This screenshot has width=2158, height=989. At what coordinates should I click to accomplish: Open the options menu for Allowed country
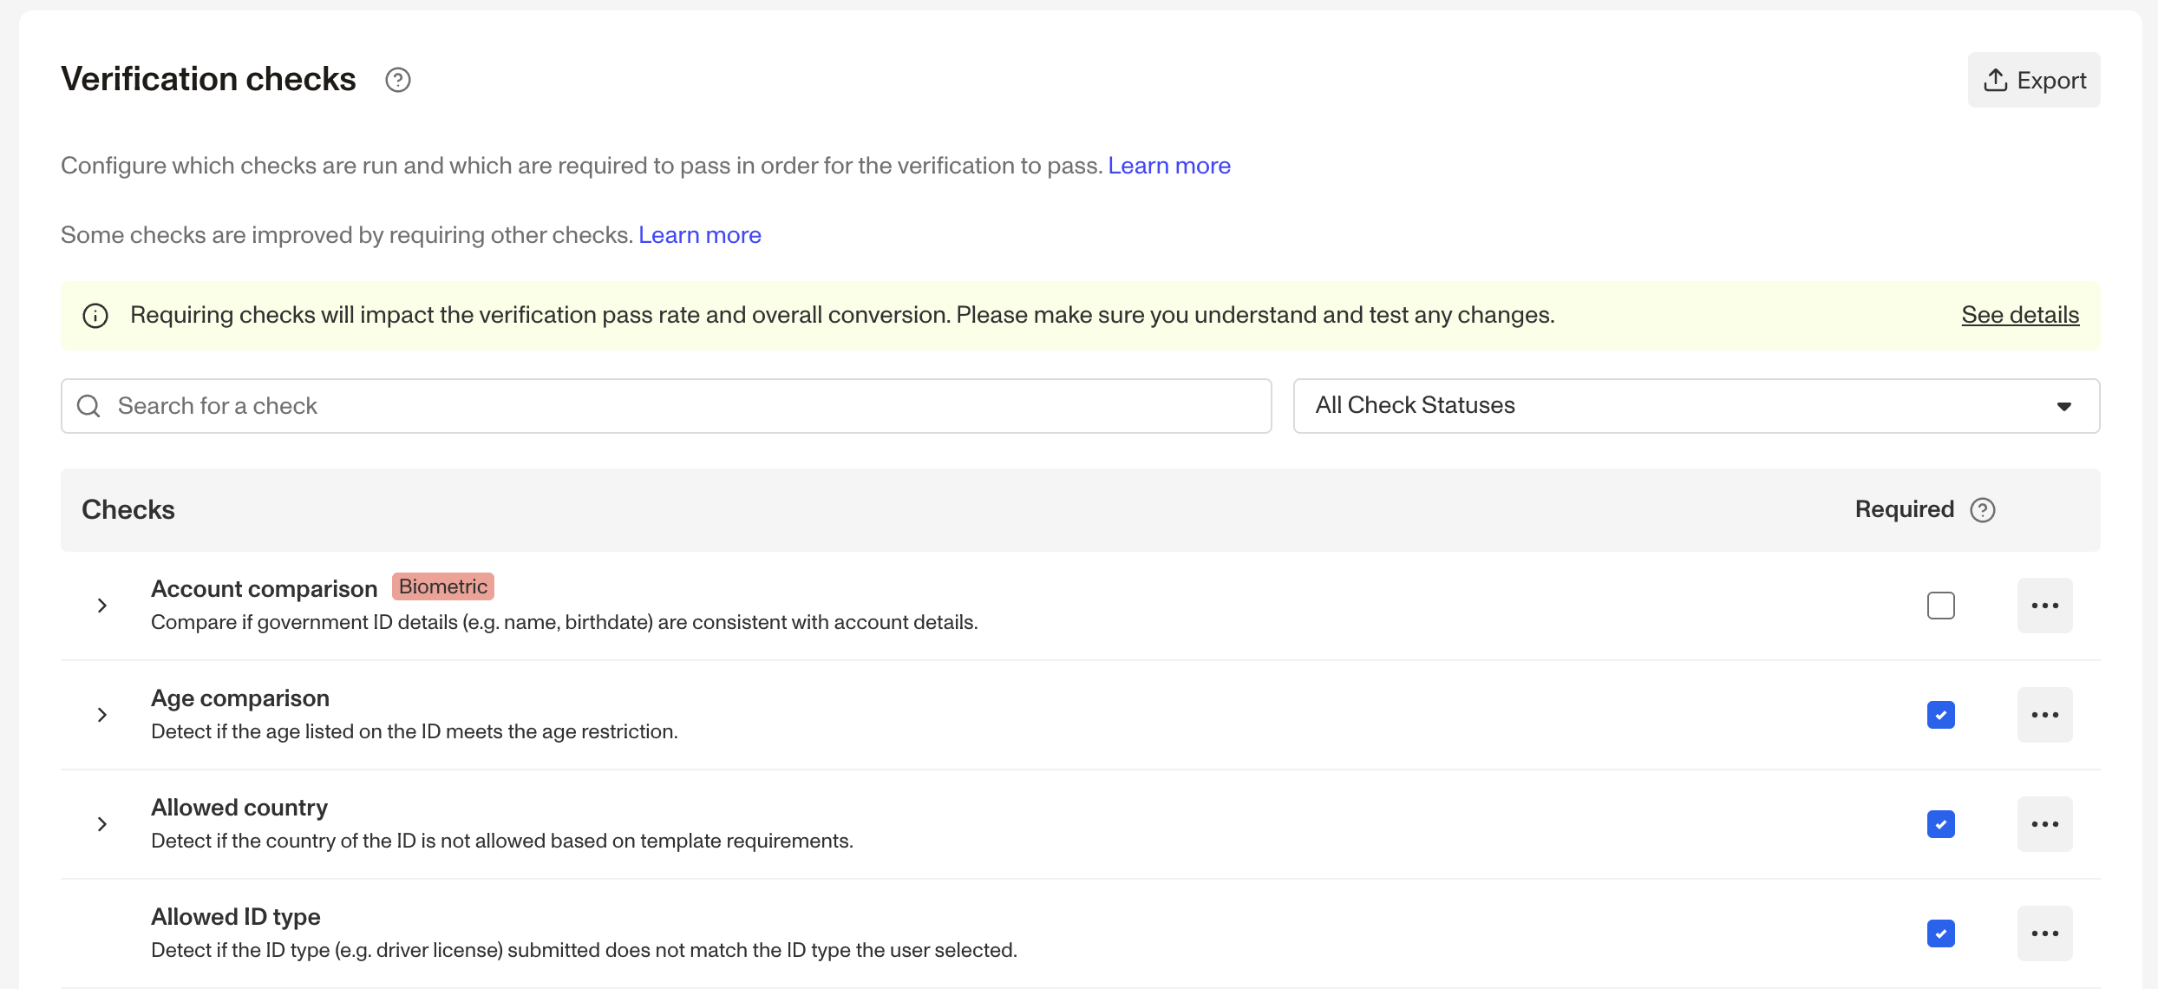[2045, 823]
